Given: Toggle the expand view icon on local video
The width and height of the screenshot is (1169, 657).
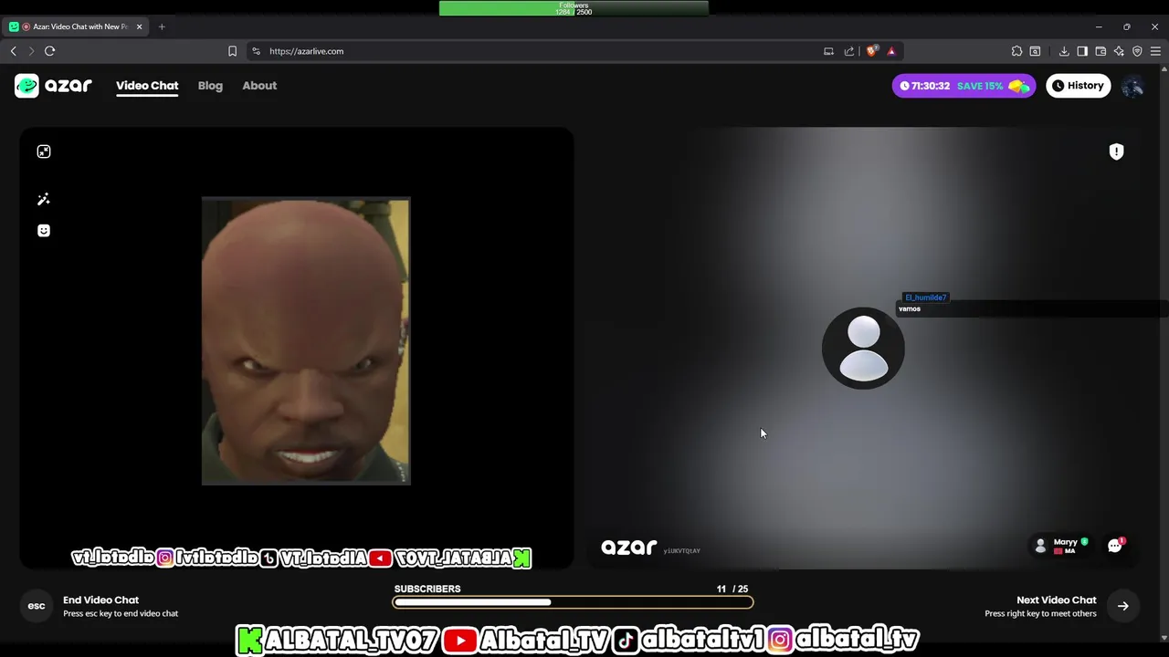Looking at the screenshot, I should pos(44,151).
